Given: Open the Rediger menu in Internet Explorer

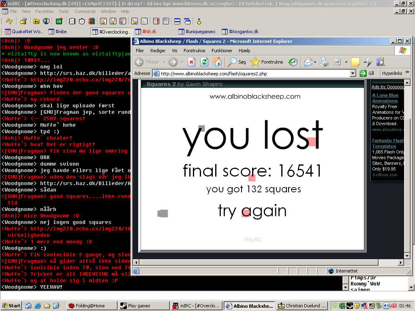Looking at the screenshot, I should (158, 51).
